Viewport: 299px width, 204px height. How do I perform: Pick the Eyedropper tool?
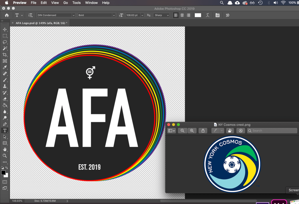5,67
